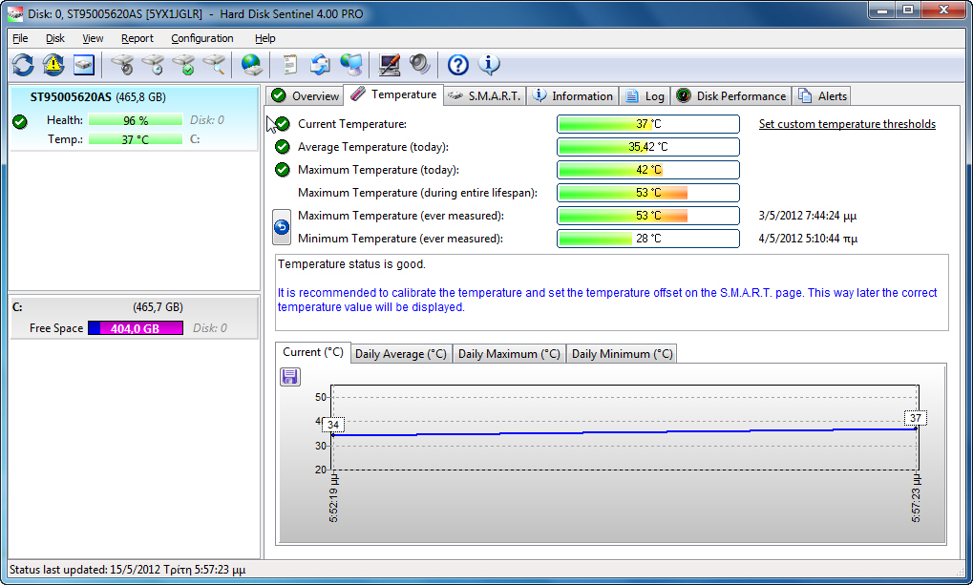Open the Configuration menu
This screenshot has height=585, width=973.
(202, 38)
